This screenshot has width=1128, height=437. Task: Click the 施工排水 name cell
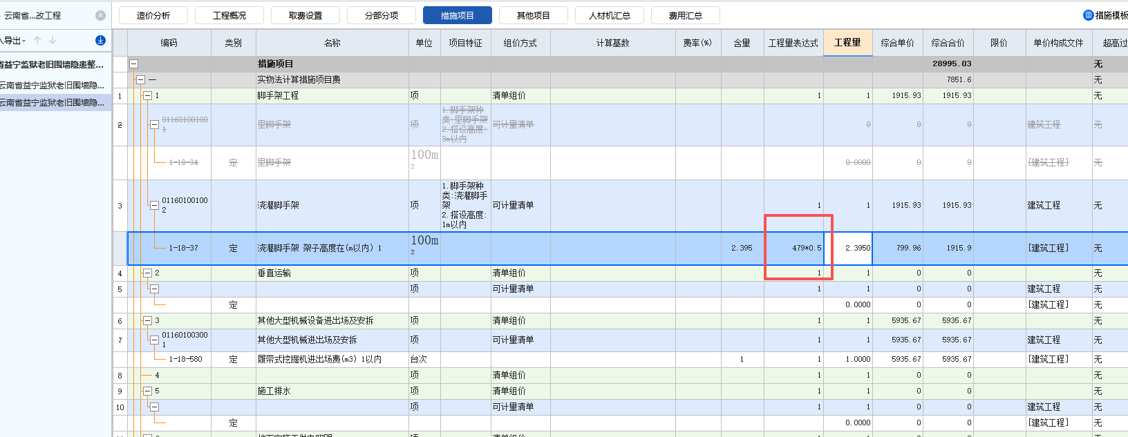(332, 391)
